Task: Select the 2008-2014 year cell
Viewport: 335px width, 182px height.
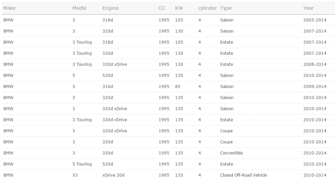Action: point(315,64)
